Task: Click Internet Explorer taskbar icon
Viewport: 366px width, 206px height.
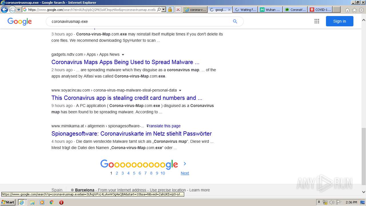Action: [x=21, y=202]
